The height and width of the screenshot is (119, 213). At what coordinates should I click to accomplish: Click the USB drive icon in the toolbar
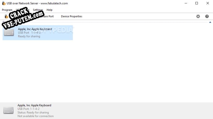point(7,16)
